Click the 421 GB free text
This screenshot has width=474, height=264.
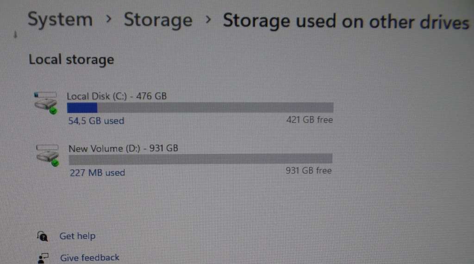point(310,120)
